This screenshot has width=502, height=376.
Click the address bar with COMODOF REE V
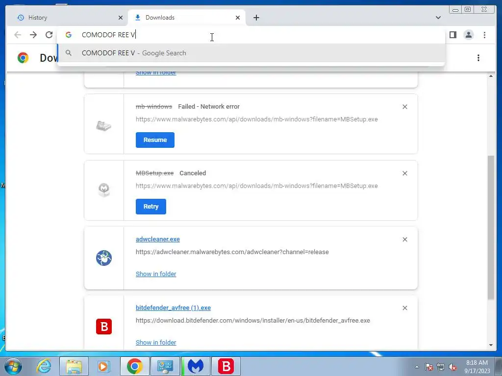[x=251, y=35]
